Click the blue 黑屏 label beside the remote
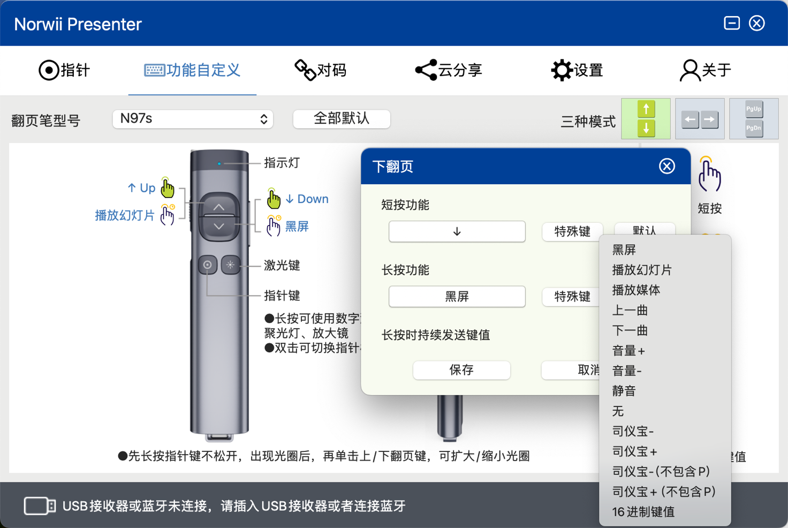 (x=297, y=227)
